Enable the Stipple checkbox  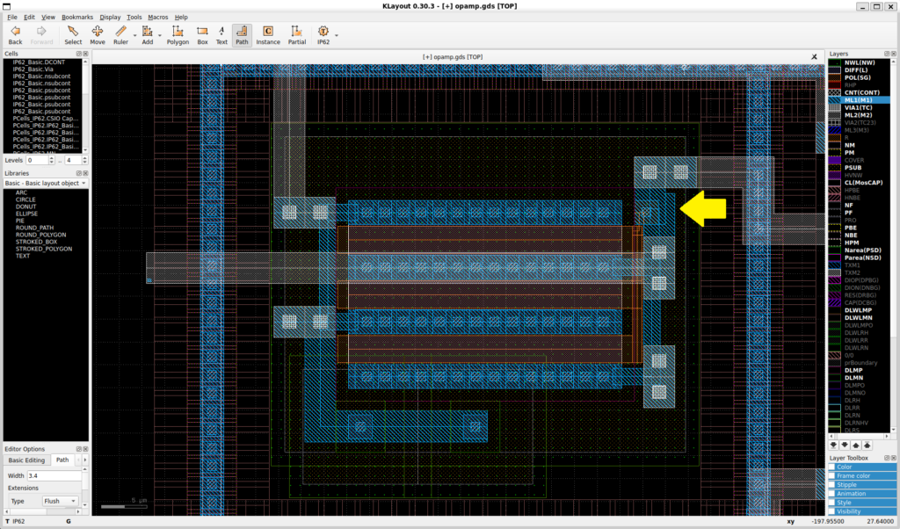pyautogui.click(x=832, y=485)
